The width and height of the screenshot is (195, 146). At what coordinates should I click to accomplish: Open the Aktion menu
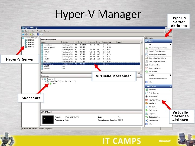[33, 31]
